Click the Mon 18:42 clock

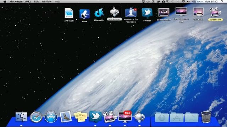tap(211, 1)
